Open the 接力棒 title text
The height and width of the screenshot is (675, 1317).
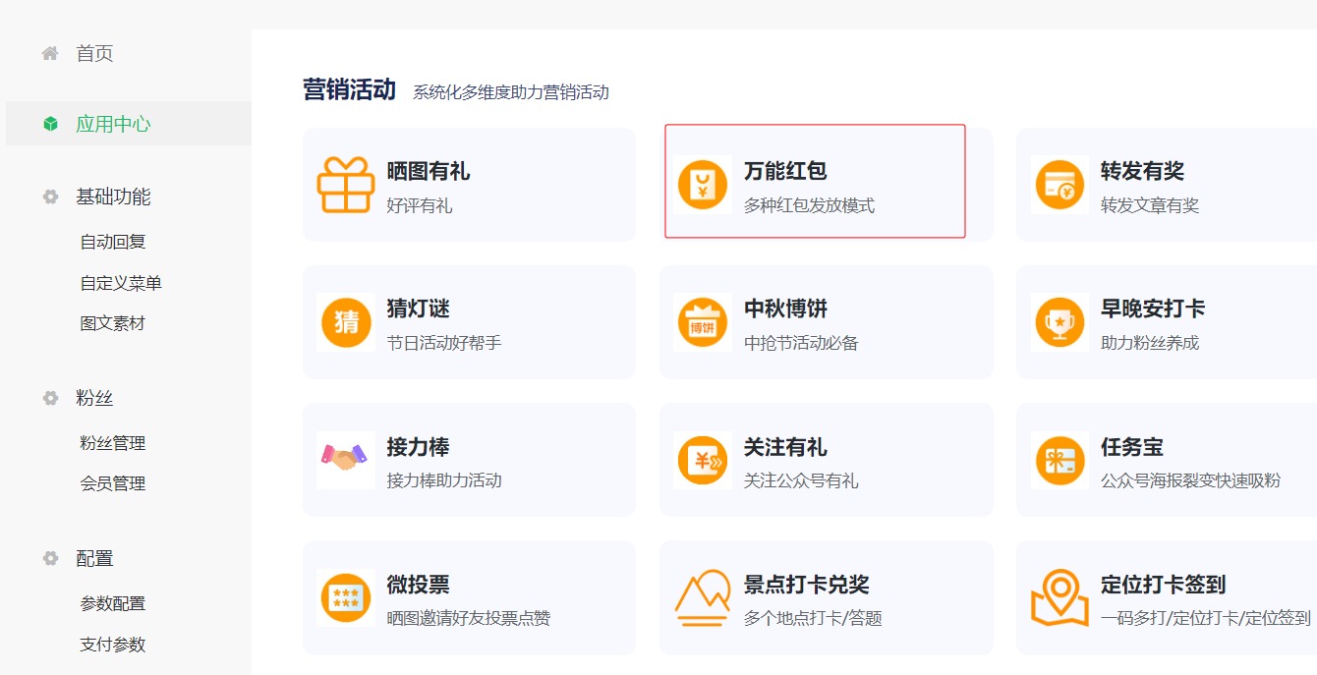click(x=418, y=447)
